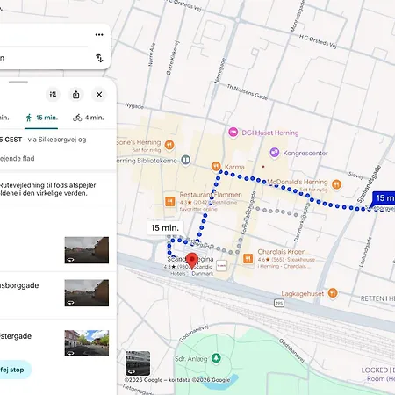Open Street View thumbnail at map bottom-left
The image size is (395, 395).
(138, 363)
